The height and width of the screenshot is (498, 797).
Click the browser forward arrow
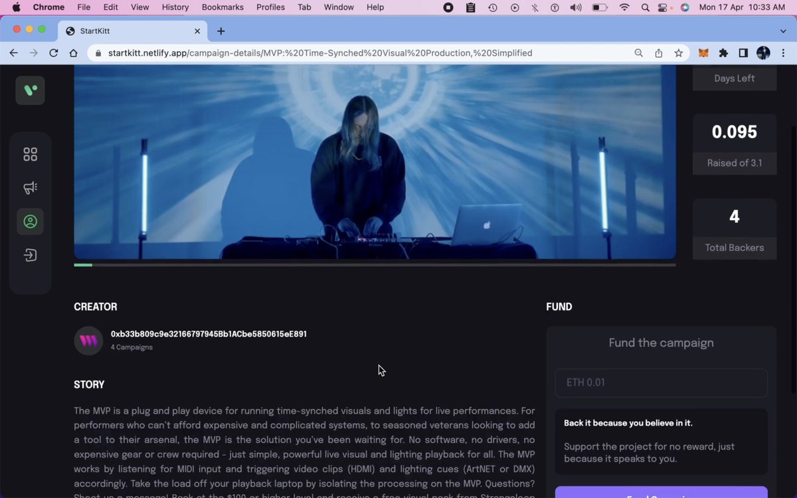tap(34, 53)
